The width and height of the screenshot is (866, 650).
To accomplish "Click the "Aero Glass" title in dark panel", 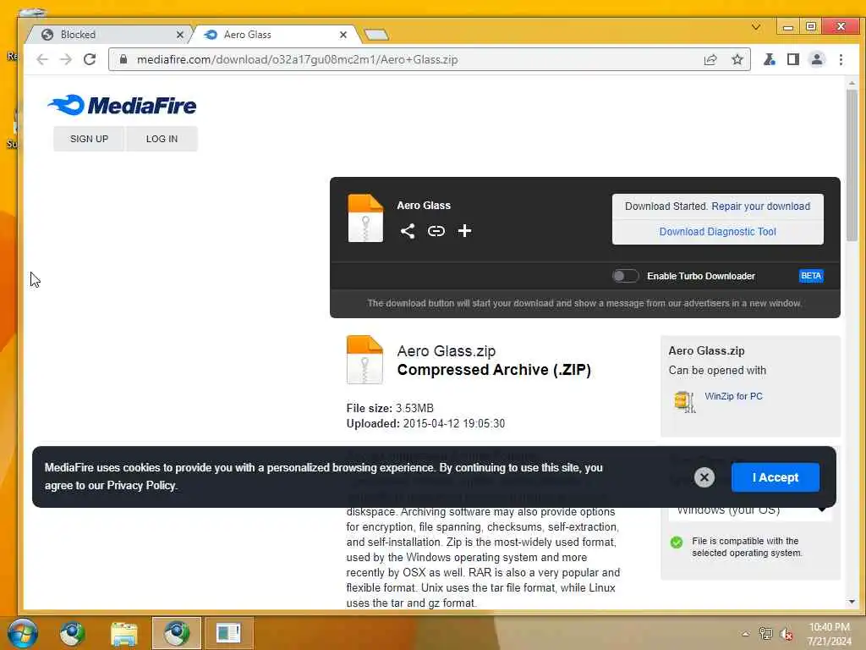I will point(424,206).
